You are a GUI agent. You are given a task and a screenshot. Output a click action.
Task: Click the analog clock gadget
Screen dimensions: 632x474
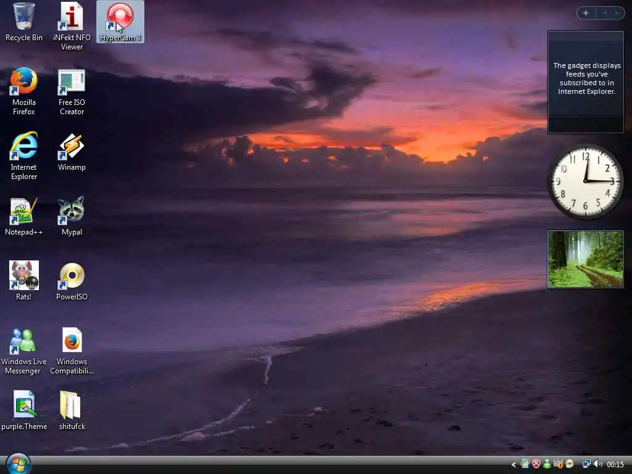coord(585,181)
